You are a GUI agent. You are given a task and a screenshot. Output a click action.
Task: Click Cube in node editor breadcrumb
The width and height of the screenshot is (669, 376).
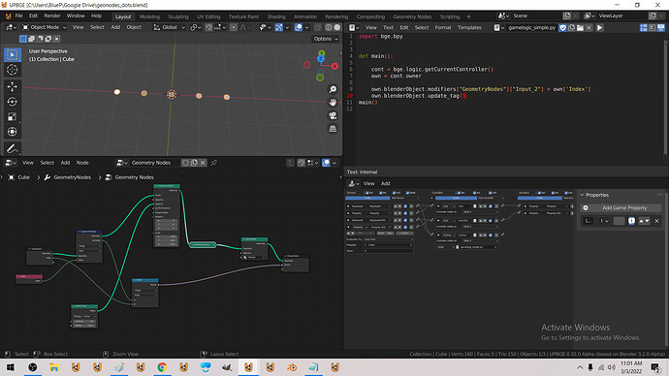click(x=24, y=177)
